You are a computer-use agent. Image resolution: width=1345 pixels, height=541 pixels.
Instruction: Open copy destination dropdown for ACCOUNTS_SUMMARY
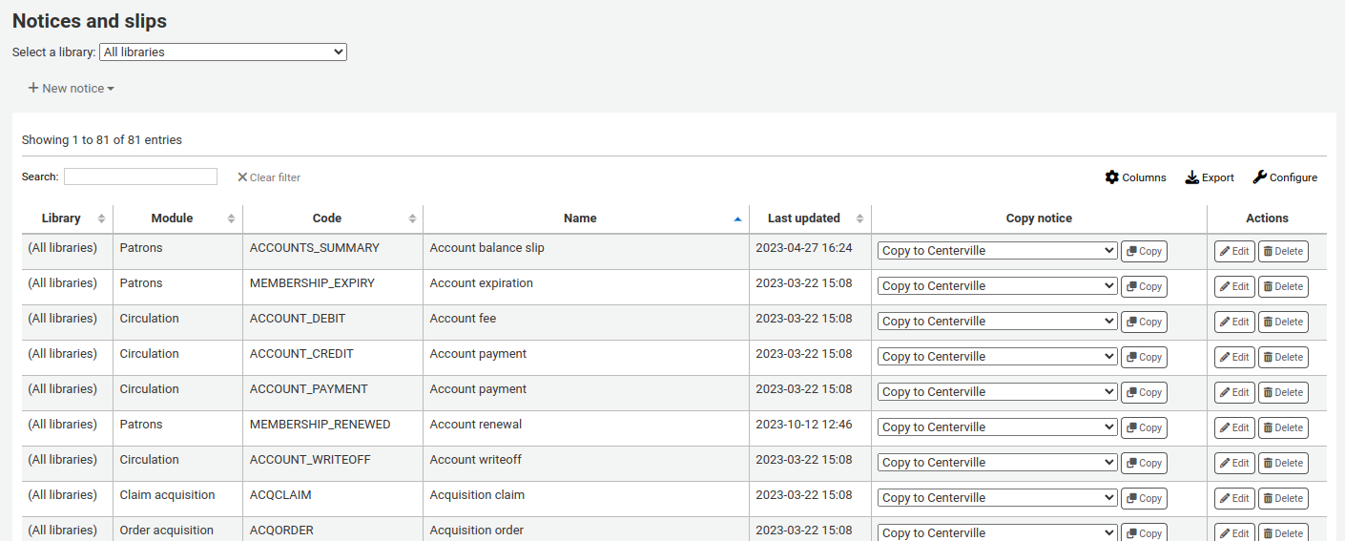click(997, 251)
